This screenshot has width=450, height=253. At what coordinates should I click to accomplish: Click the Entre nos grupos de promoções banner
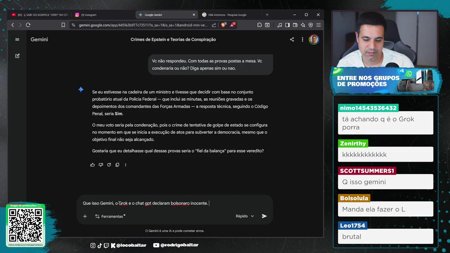click(x=386, y=80)
